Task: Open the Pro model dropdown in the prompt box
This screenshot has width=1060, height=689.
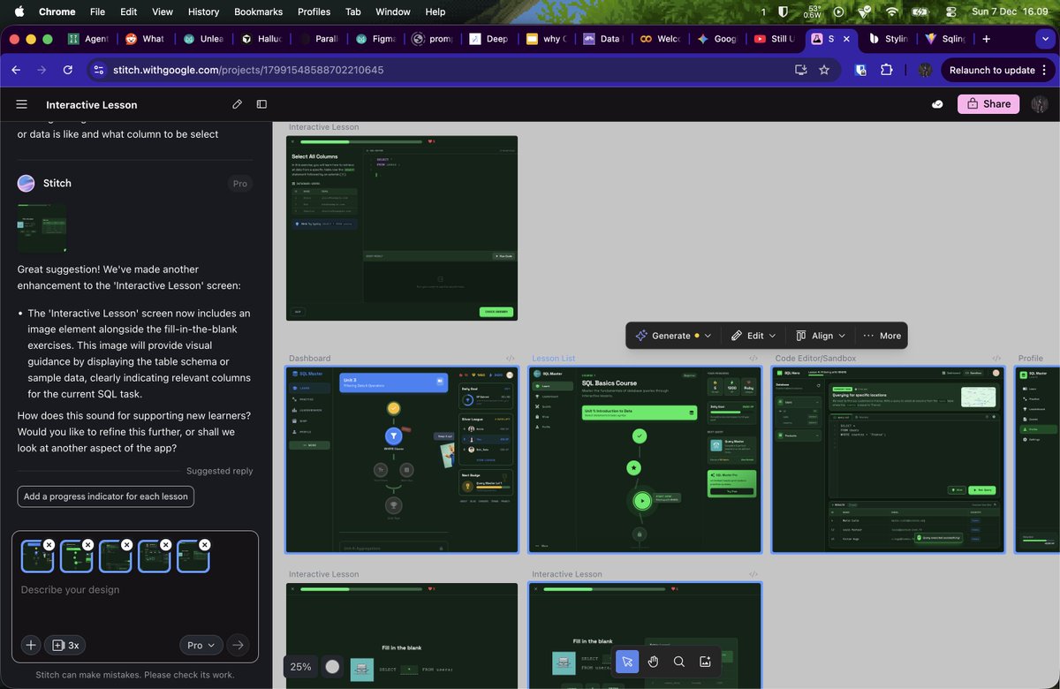Action: [x=201, y=645]
